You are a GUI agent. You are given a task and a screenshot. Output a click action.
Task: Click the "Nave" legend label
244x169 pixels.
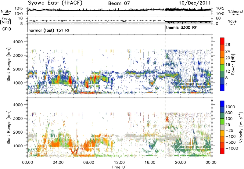pyautogui.click(x=232, y=21)
